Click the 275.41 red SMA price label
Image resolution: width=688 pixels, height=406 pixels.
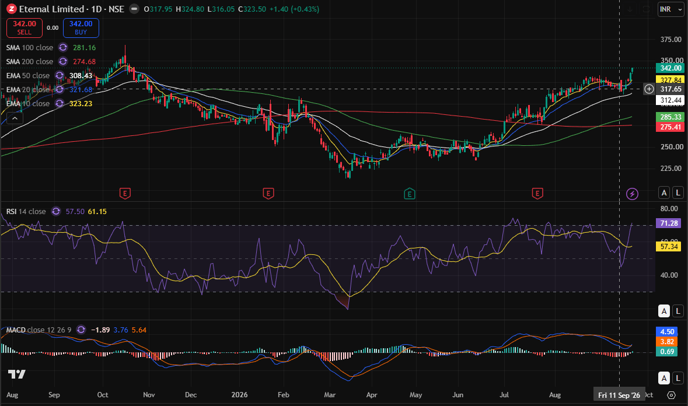(670, 127)
